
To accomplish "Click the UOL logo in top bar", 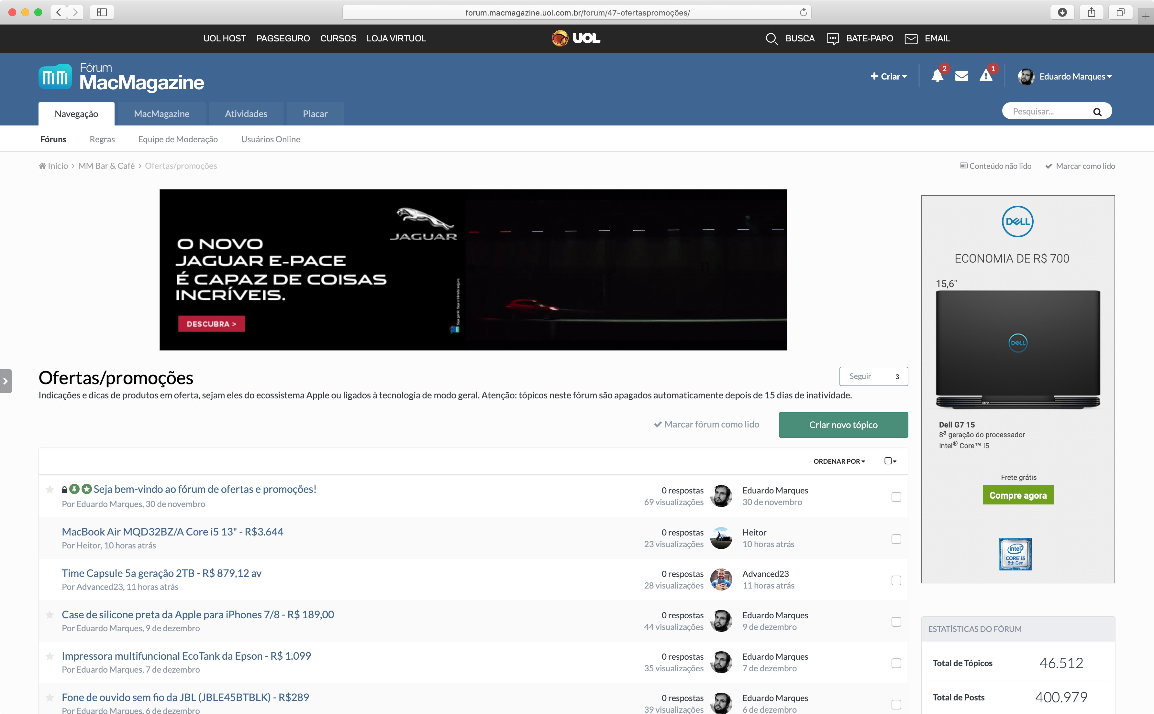I will coord(576,38).
